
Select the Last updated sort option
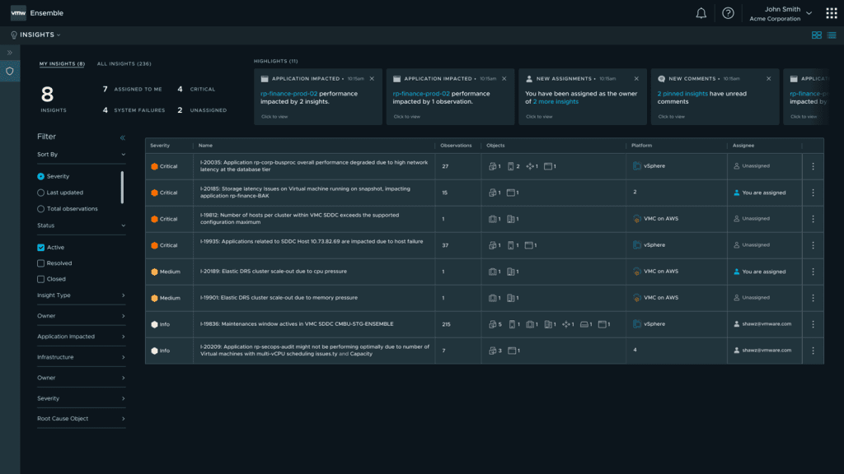tap(41, 193)
